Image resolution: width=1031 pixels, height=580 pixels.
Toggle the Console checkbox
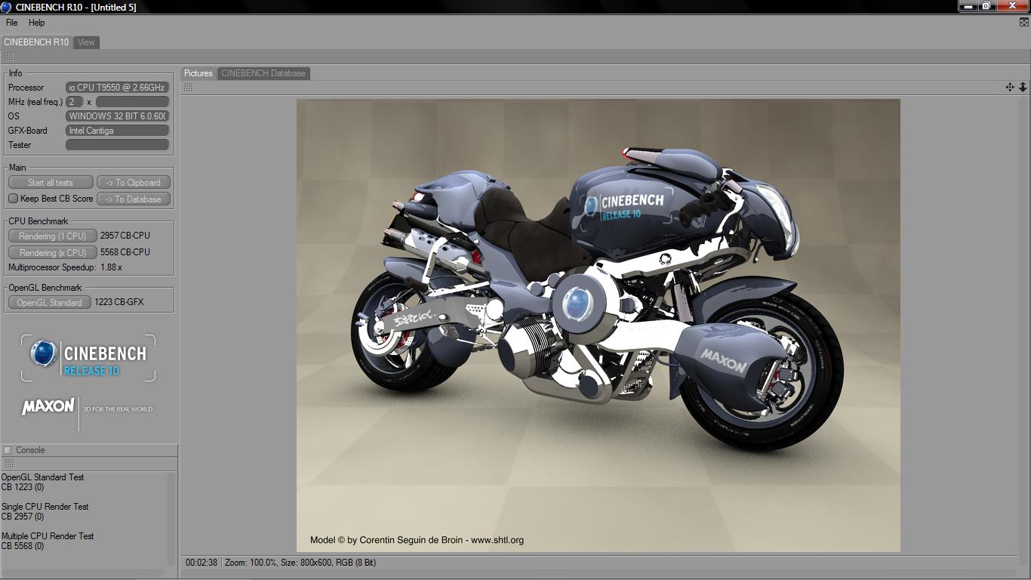click(x=8, y=450)
